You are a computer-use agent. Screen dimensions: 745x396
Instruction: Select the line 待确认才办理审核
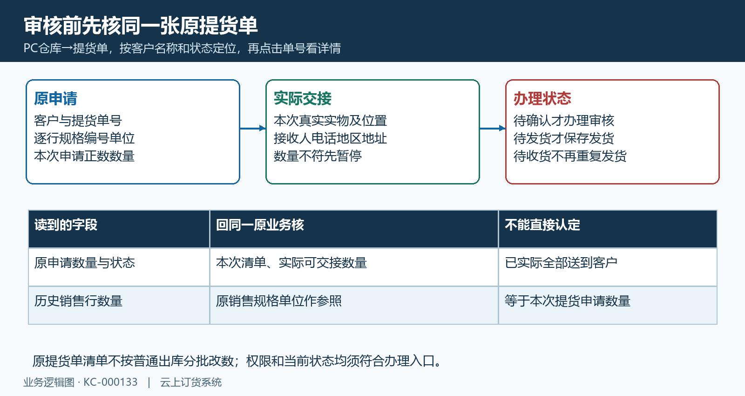(564, 121)
